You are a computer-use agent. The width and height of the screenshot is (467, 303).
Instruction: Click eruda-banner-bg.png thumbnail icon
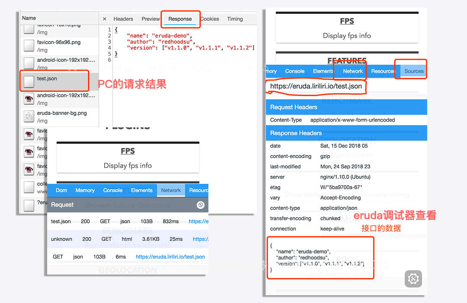pos(29,117)
